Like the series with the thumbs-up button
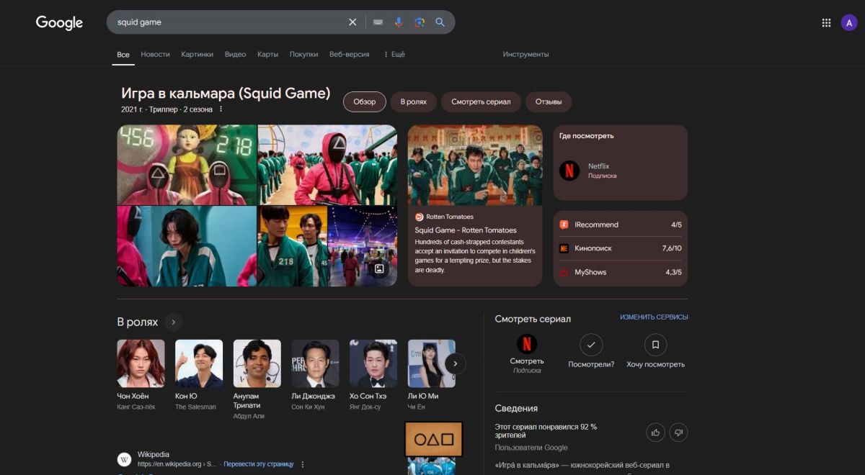Image resolution: width=865 pixels, height=475 pixels. 656,433
